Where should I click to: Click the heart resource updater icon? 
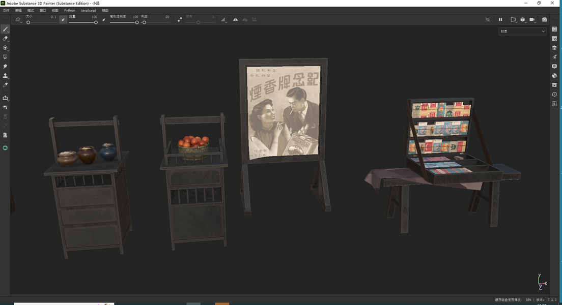pos(6,107)
